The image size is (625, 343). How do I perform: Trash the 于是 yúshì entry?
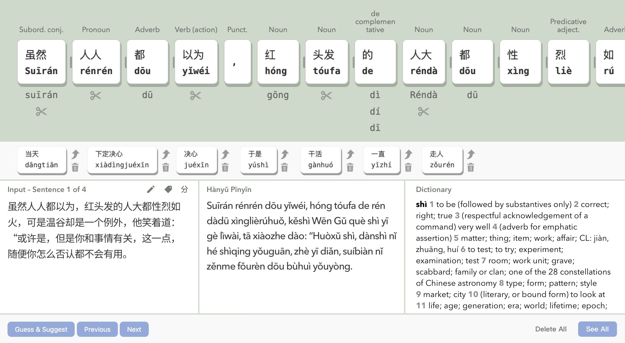tap(284, 168)
